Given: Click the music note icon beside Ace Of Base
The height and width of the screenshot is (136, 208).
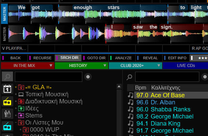Looking at the screenshot, I should point(130,95).
